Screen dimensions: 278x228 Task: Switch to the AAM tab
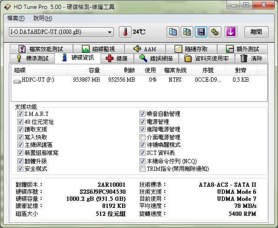(145, 49)
